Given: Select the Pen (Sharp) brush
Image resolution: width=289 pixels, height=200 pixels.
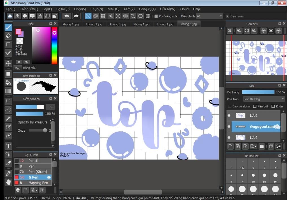Looking at the screenshot, I should 33,172.
